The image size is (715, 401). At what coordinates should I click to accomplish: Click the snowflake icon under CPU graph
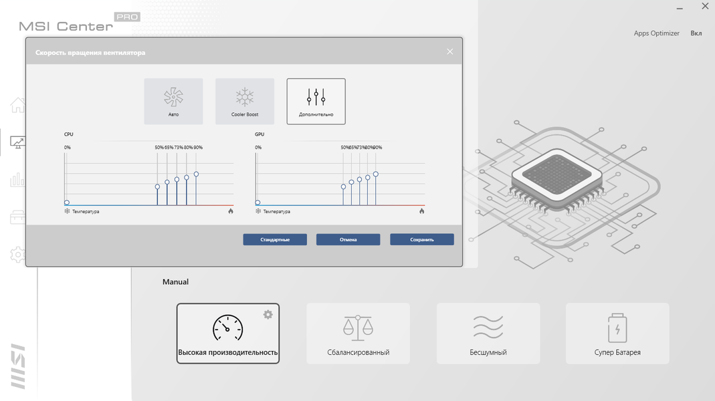coord(67,211)
